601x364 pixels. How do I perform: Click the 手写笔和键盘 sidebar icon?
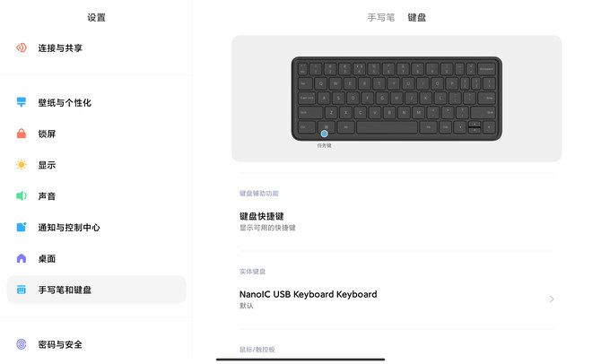(x=22, y=290)
